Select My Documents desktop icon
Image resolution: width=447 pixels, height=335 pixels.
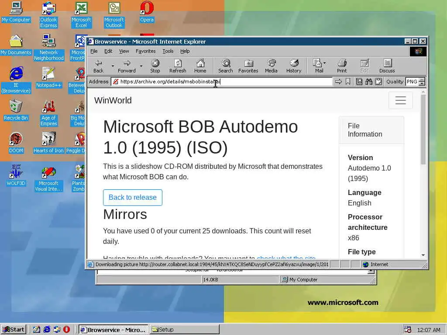[x=16, y=45]
